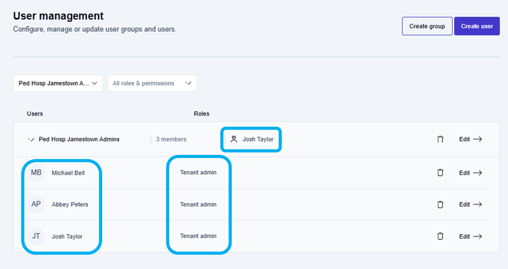Edit Michael Bell's user entry
Viewport: 508px width, 269px height.
470,173
